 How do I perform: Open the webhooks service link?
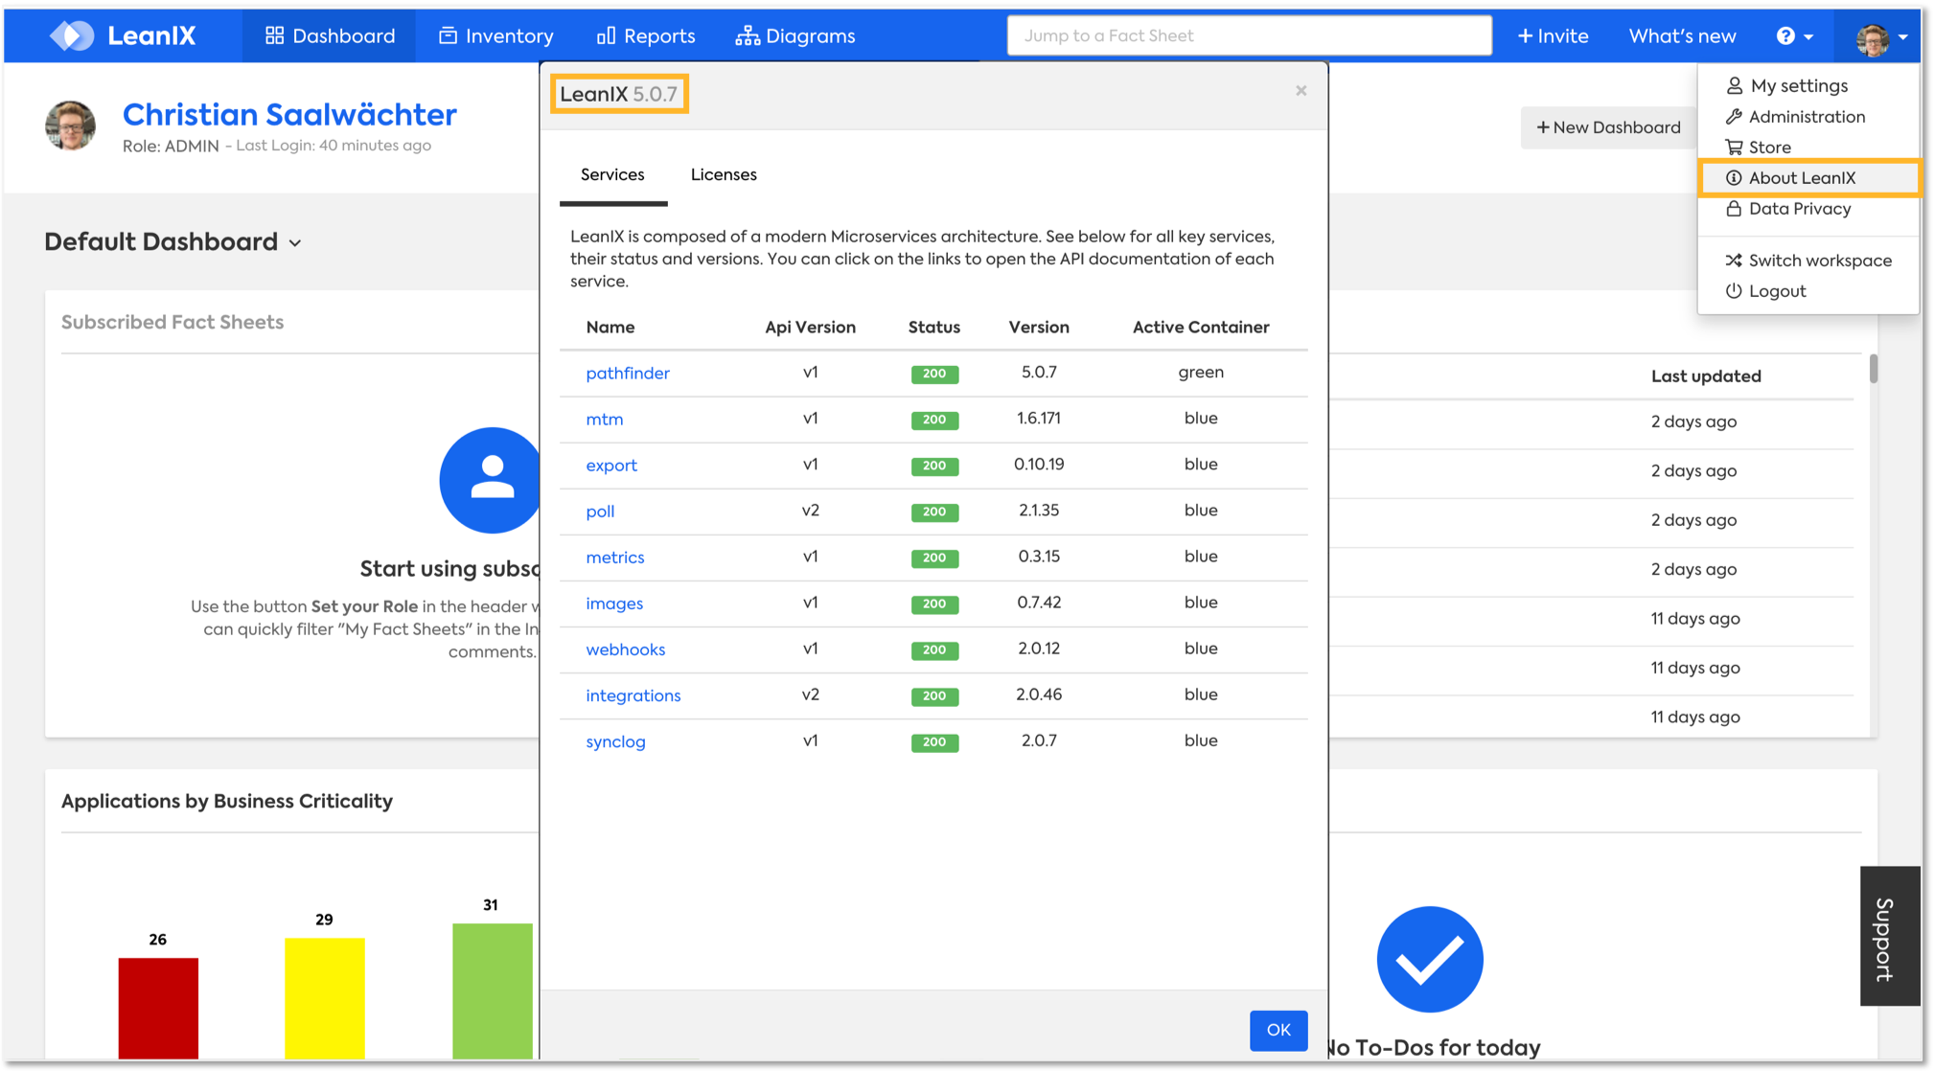pyautogui.click(x=625, y=649)
